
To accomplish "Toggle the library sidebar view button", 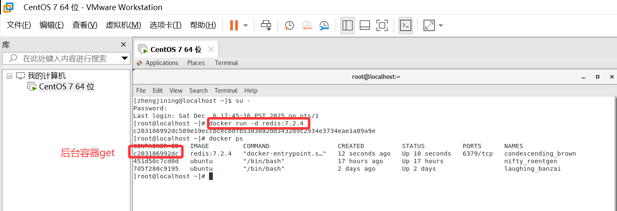I will pyautogui.click(x=347, y=25).
